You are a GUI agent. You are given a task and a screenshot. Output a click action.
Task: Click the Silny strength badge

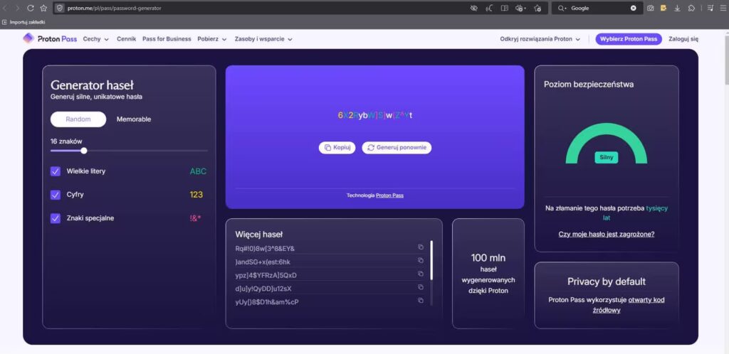pos(607,157)
